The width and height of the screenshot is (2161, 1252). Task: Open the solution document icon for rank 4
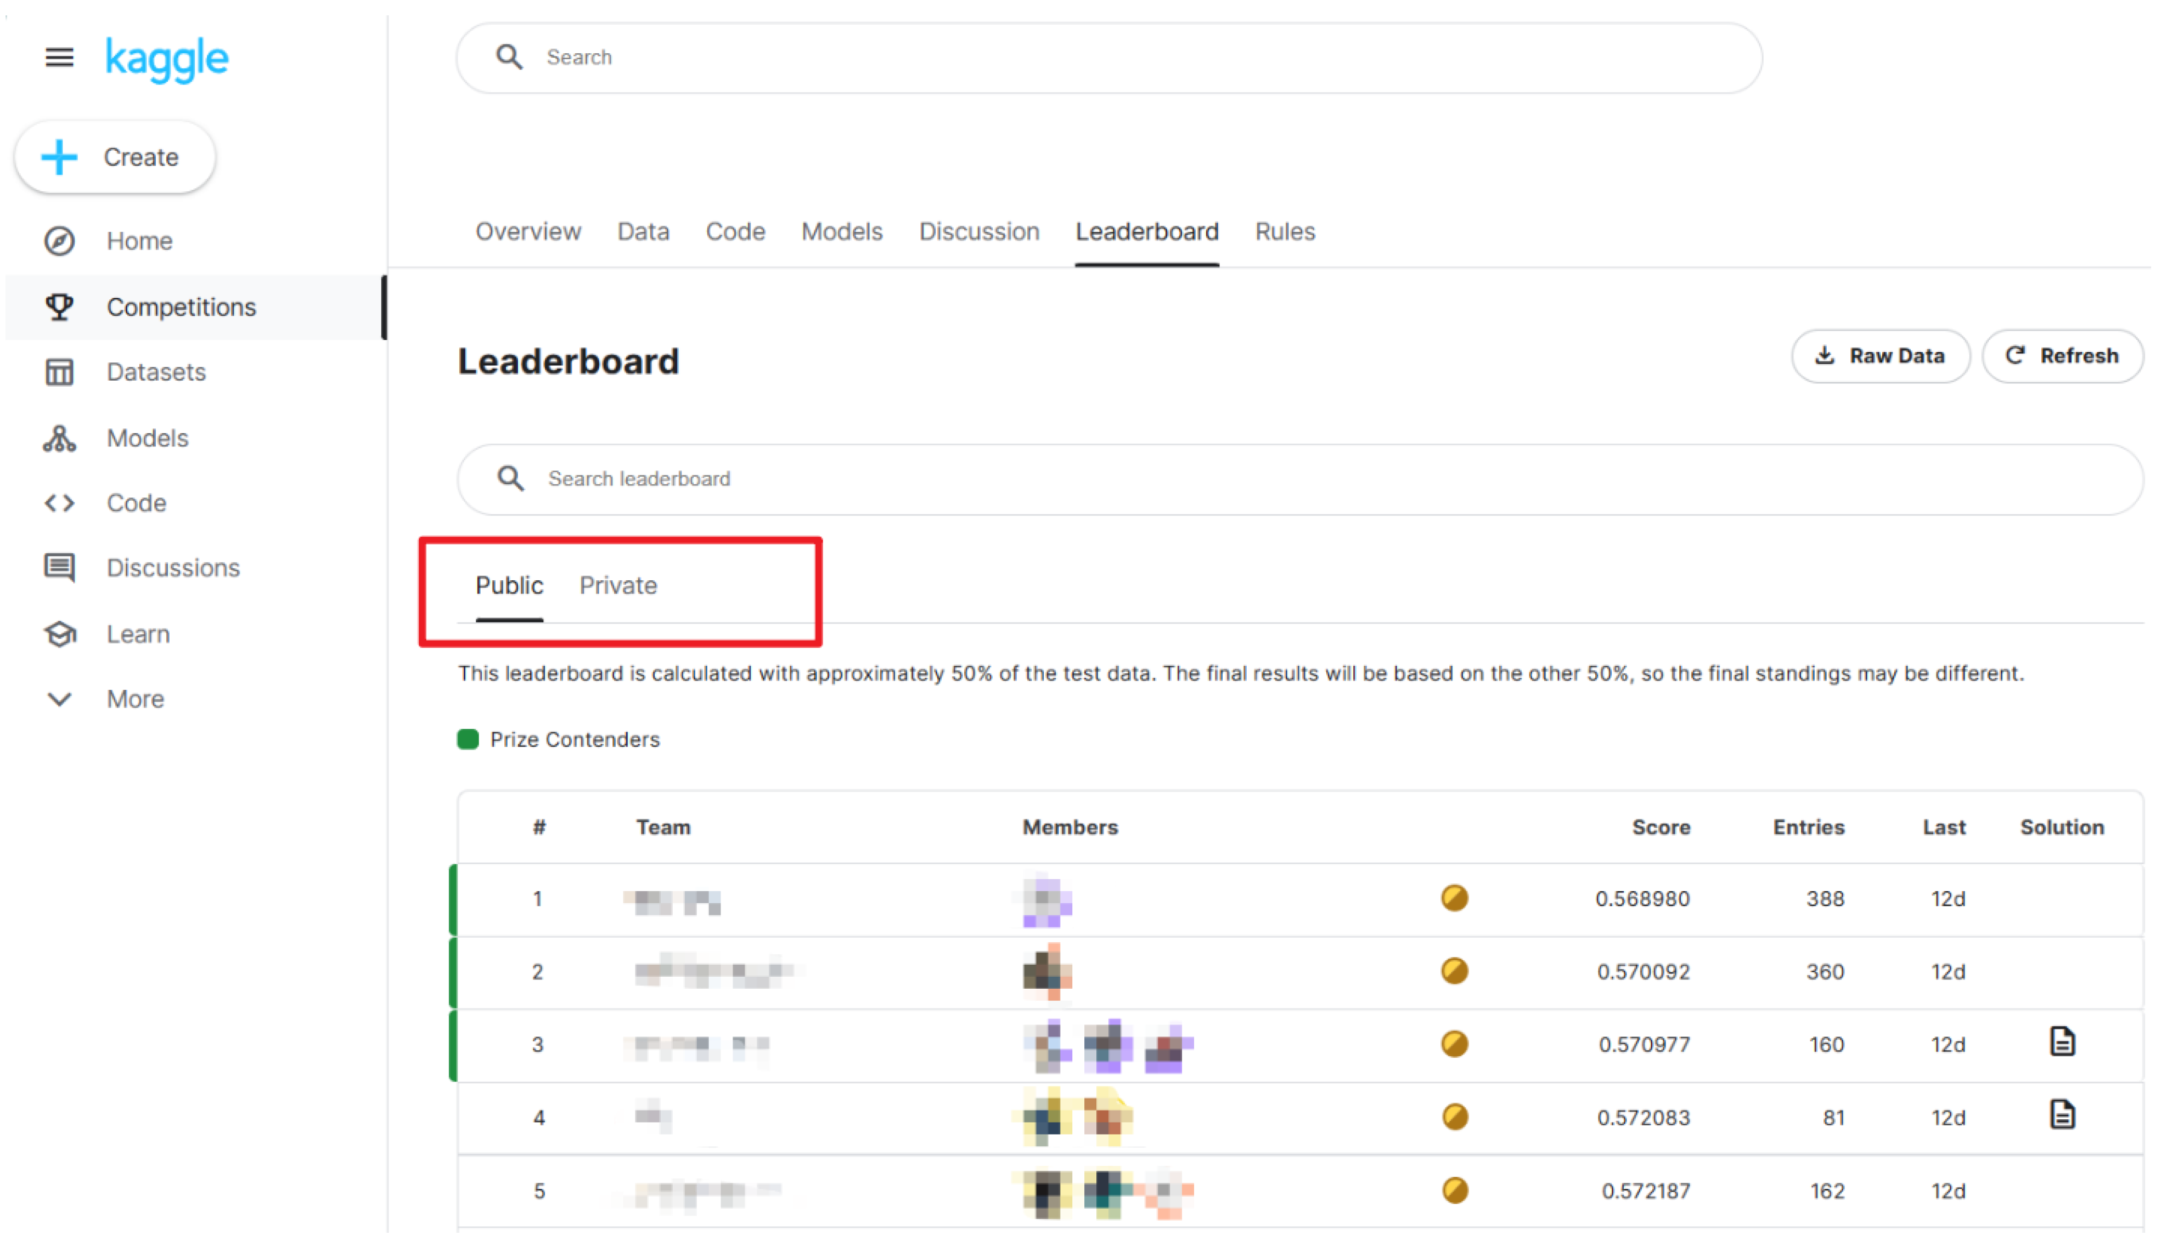pyautogui.click(x=2062, y=1115)
